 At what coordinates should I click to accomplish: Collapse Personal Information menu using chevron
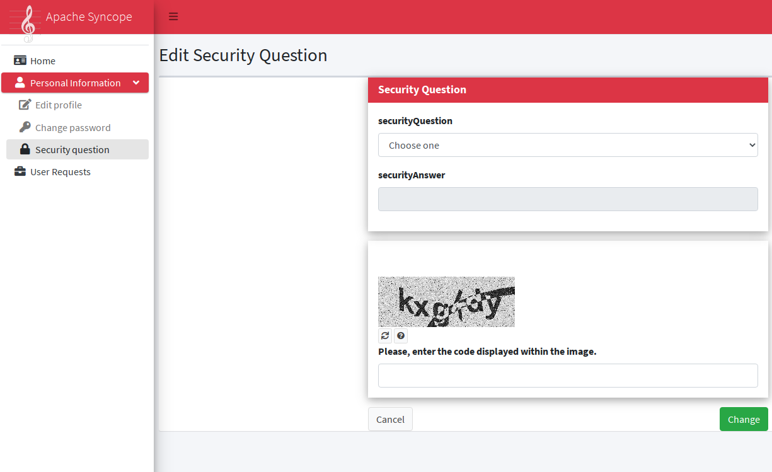(x=136, y=83)
